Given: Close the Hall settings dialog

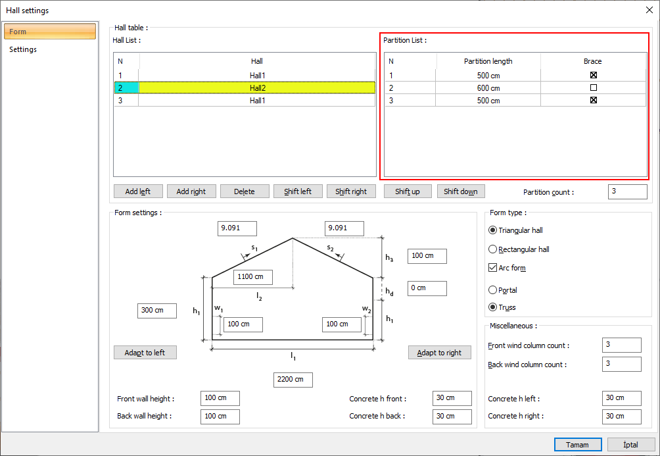Looking at the screenshot, I should [649, 10].
